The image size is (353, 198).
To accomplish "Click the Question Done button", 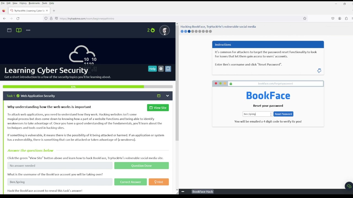I will (141, 166).
